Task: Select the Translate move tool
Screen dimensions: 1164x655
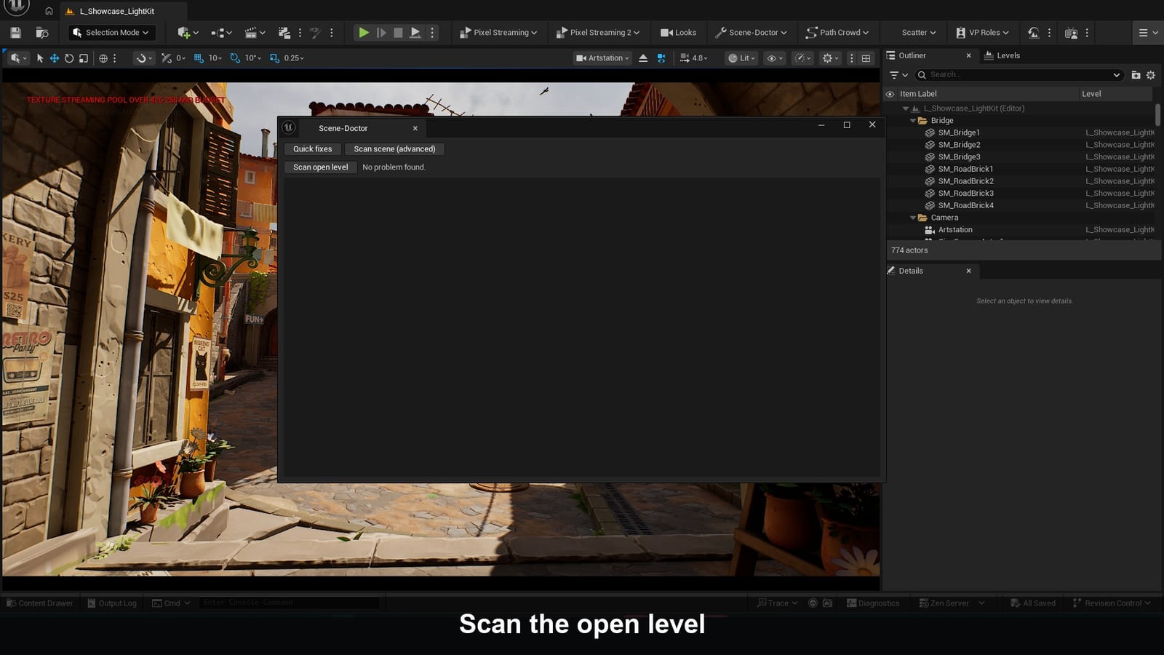Action: pos(54,58)
